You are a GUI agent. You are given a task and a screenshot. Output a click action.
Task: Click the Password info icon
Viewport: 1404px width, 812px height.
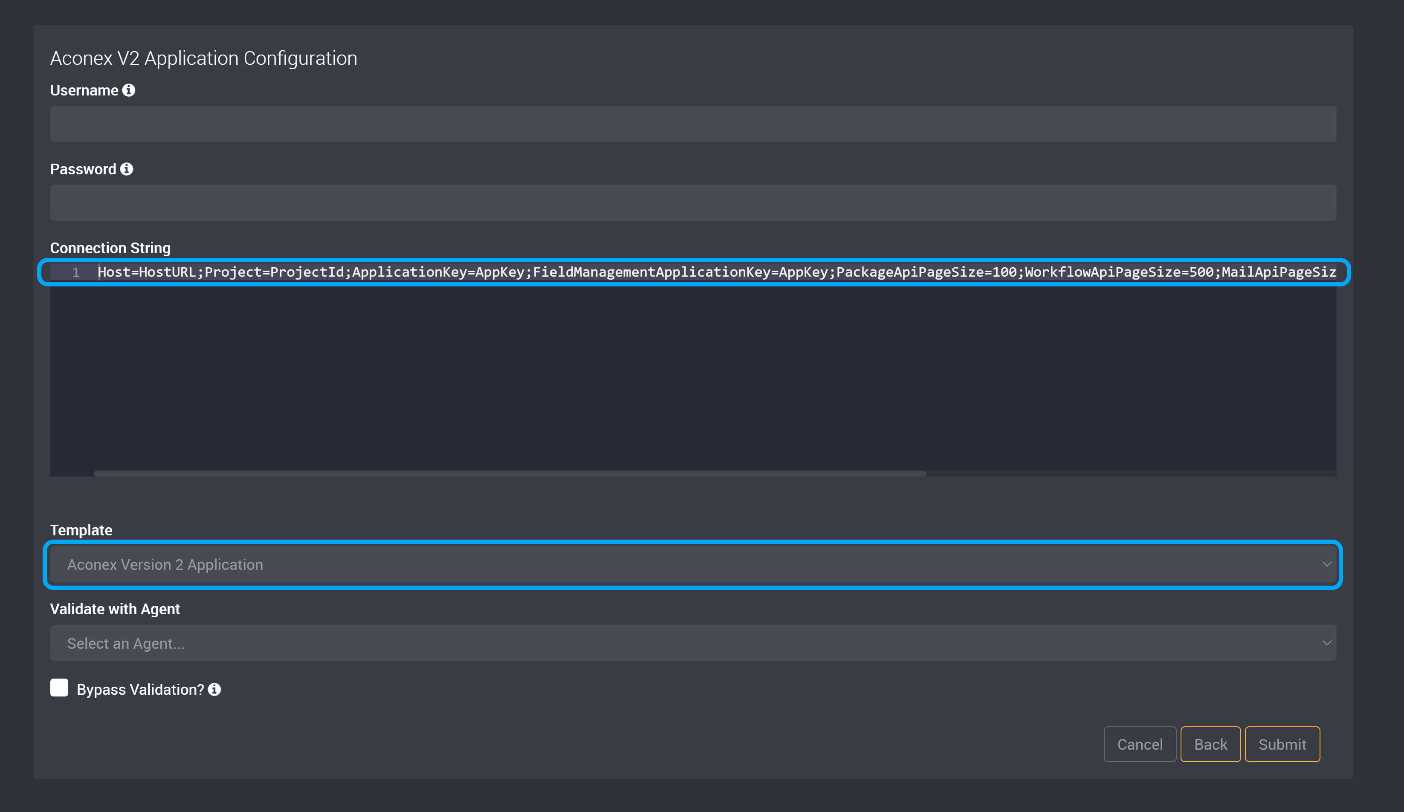point(127,169)
